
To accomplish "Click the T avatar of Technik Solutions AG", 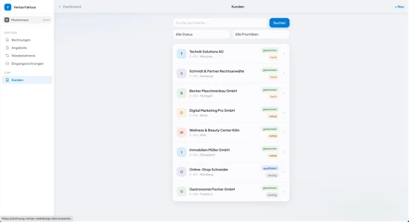I will [x=181, y=54].
